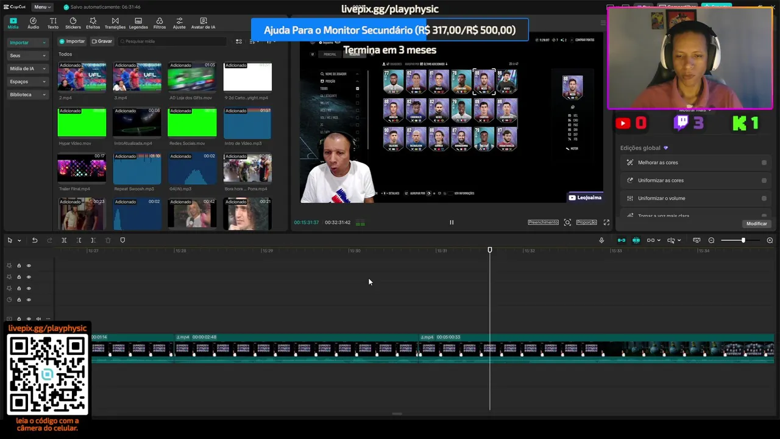Click the trash delete clip icon
The width and height of the screenshot is (780, 439).
pos(108,240)
